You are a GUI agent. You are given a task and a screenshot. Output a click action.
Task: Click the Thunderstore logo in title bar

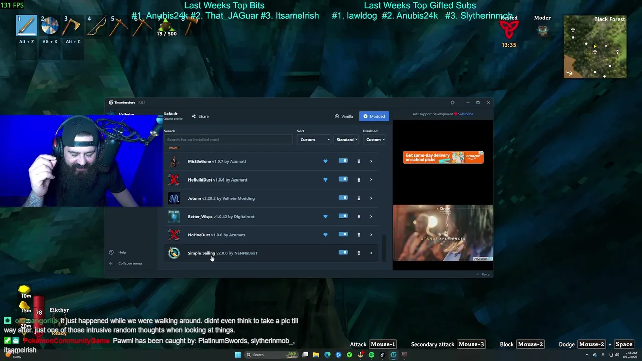(x=111, y=102)
